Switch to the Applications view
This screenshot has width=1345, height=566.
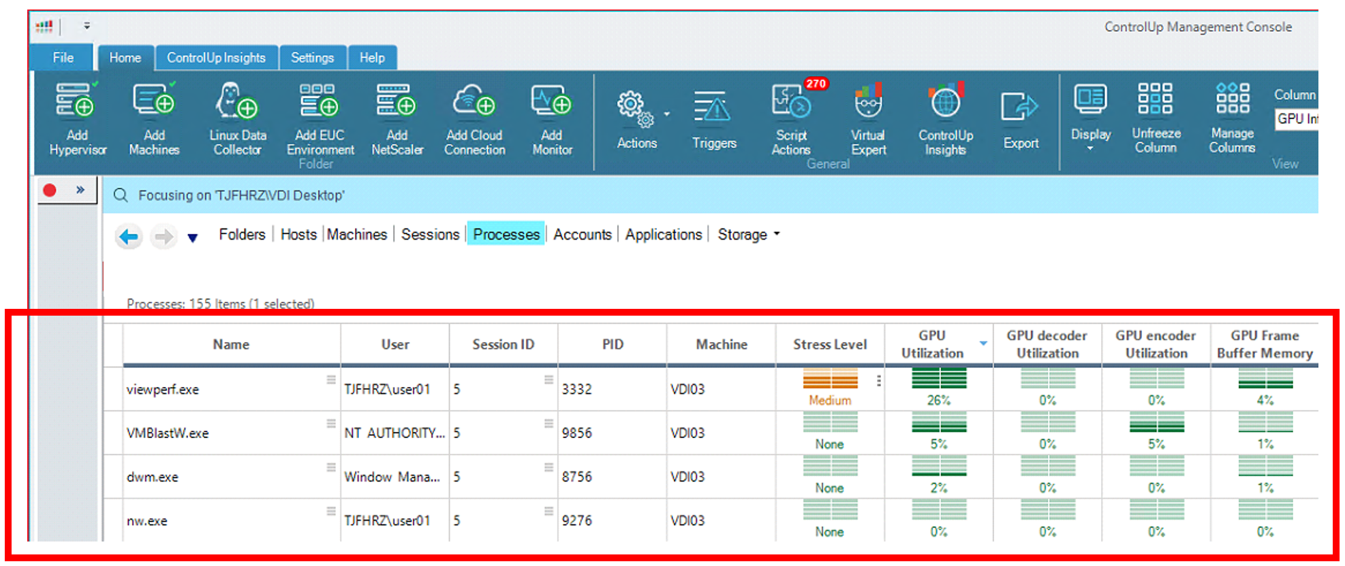pyautogui.click(x=664, y=235)
